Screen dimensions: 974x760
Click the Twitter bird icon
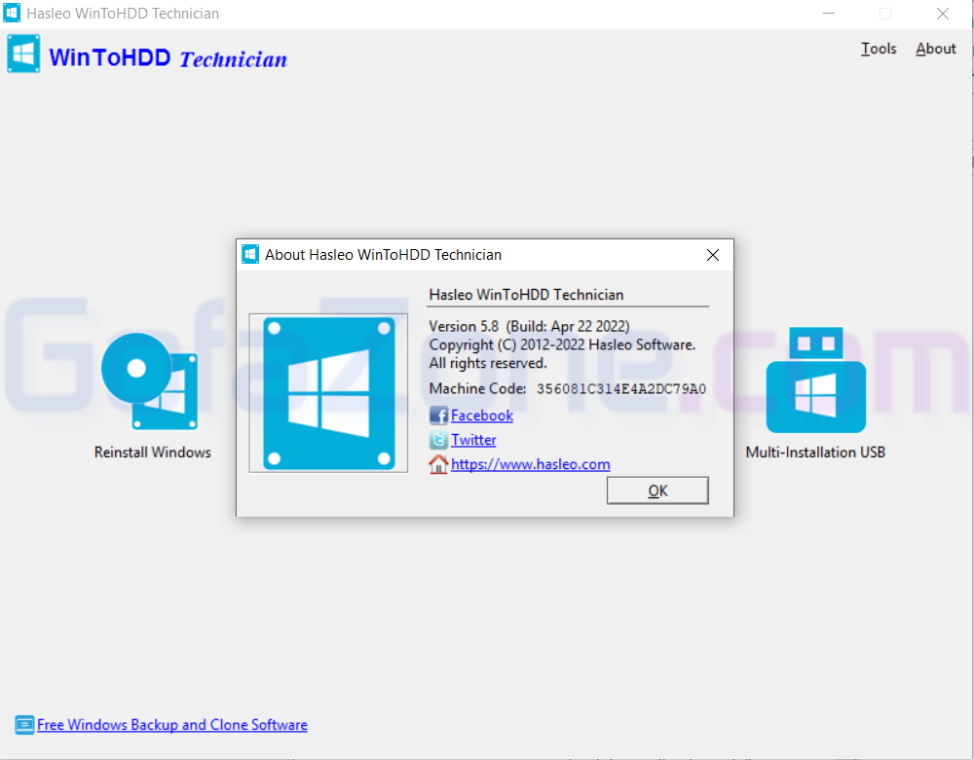pyautogui.click(x=438, y=440)
